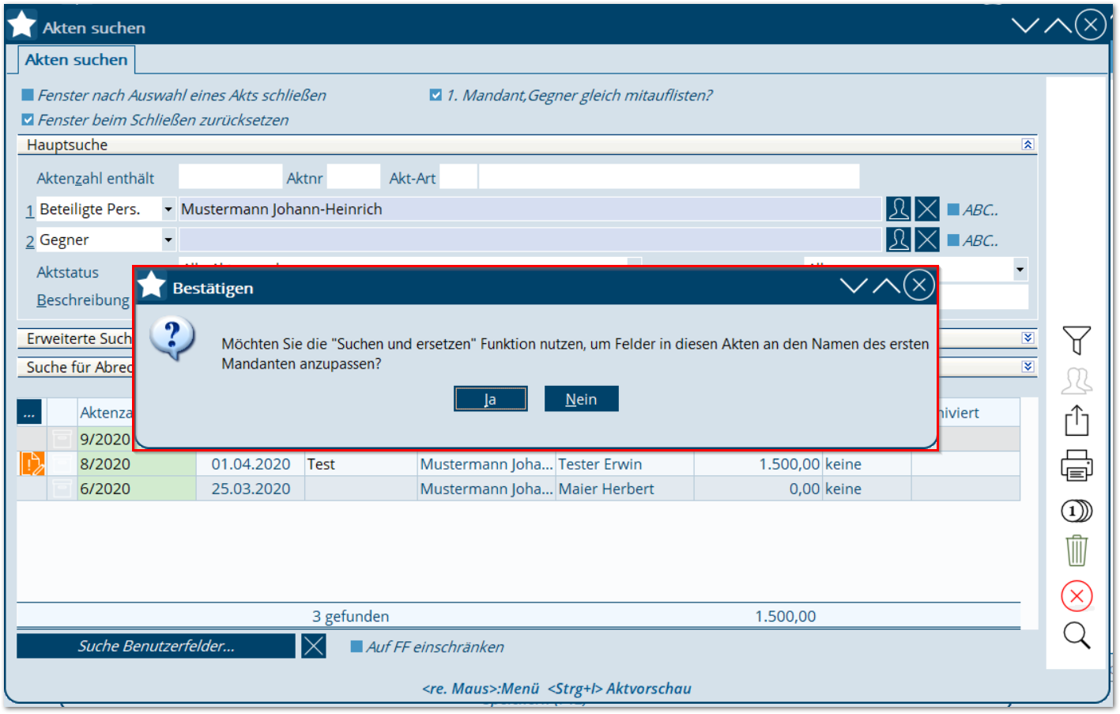
Task: Enable 'Auf FF einschränken' checkbox
Action: pyautogui.click(x=356, y=647)
